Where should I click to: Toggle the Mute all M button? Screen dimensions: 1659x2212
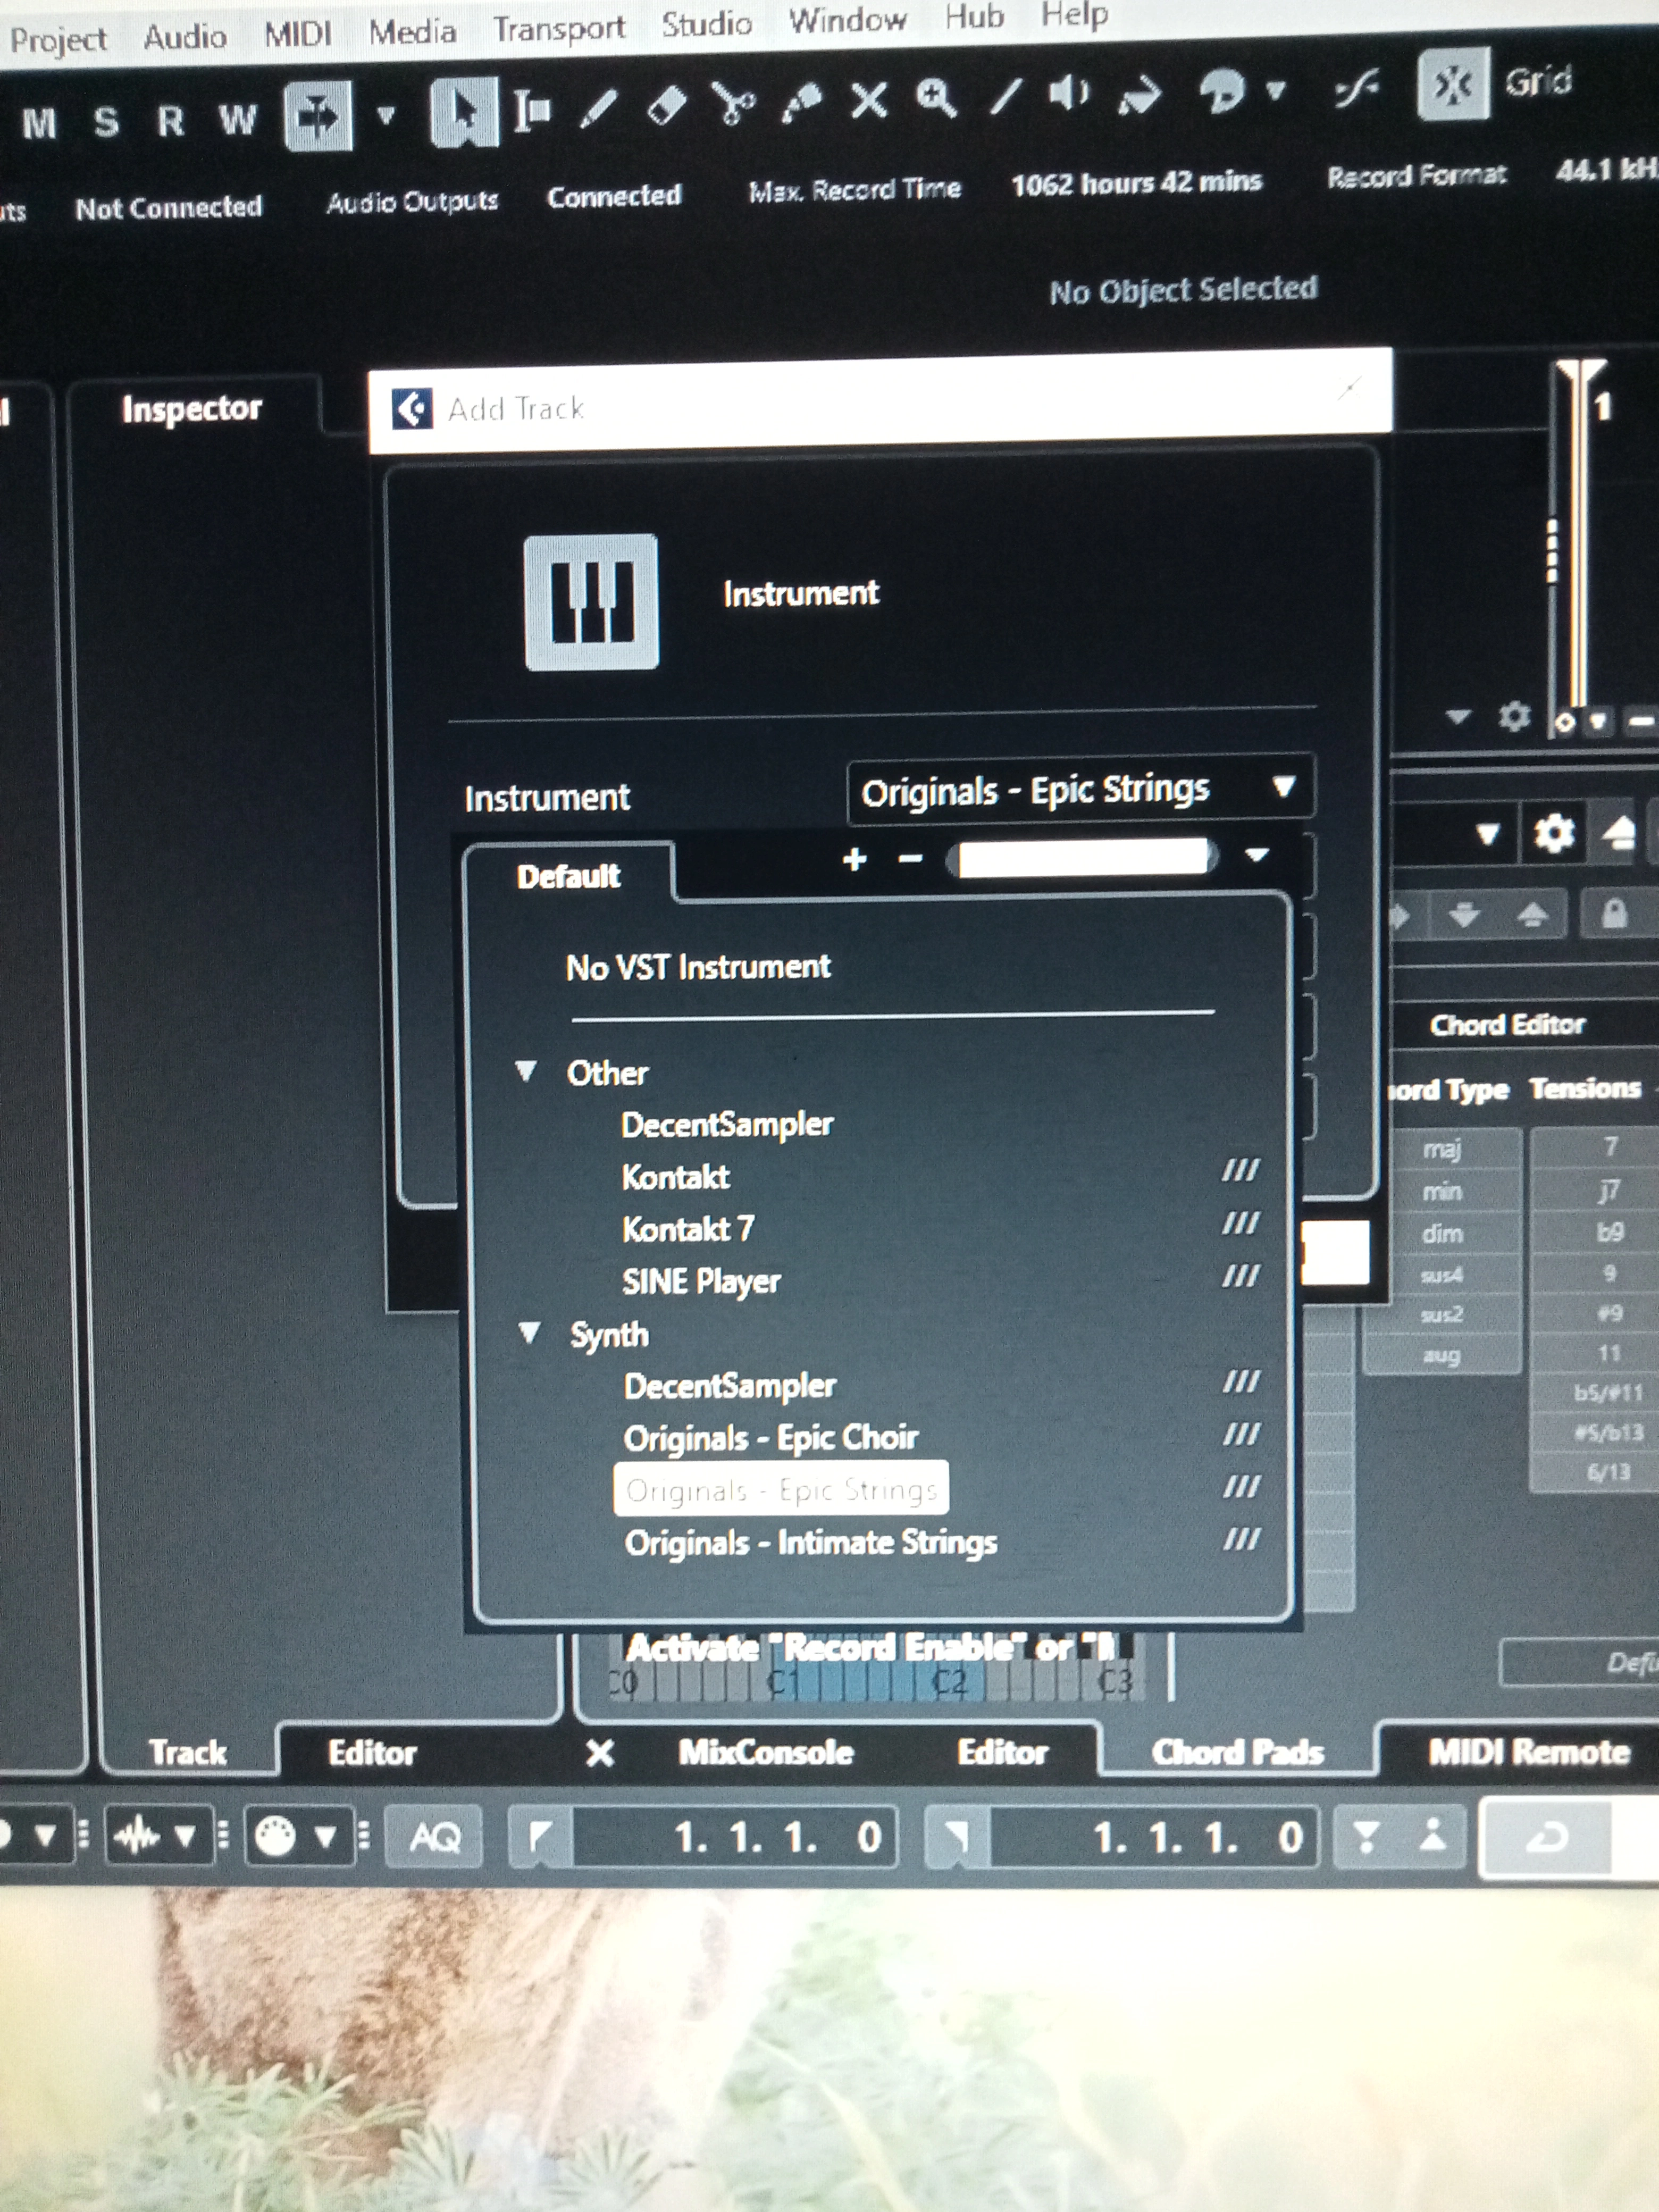pos(39,124)
